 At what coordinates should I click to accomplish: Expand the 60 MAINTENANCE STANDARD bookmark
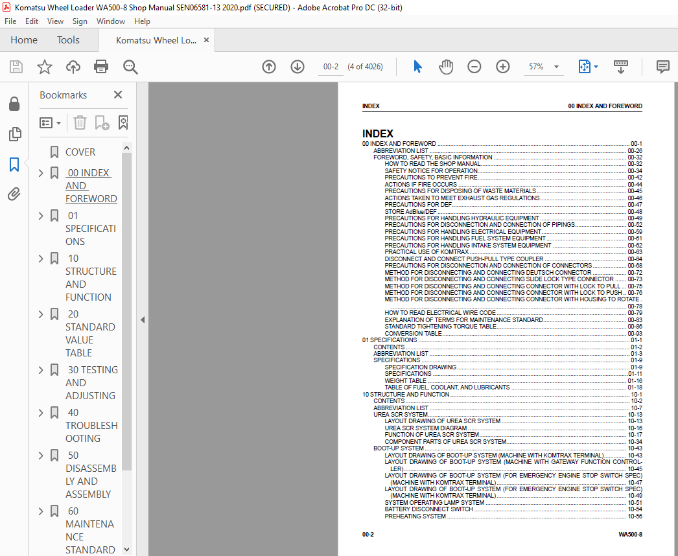pyautogui.click(x=41, y=511)
